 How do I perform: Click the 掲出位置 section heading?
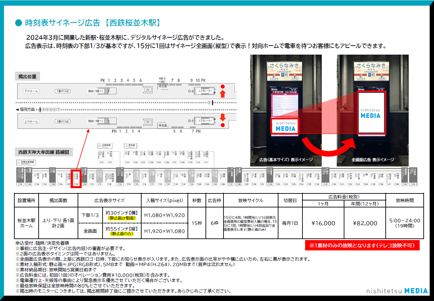tap(28, 77)
